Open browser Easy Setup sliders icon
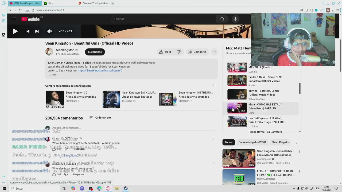The width and height of the screenshot is (342, 192). 338,10
